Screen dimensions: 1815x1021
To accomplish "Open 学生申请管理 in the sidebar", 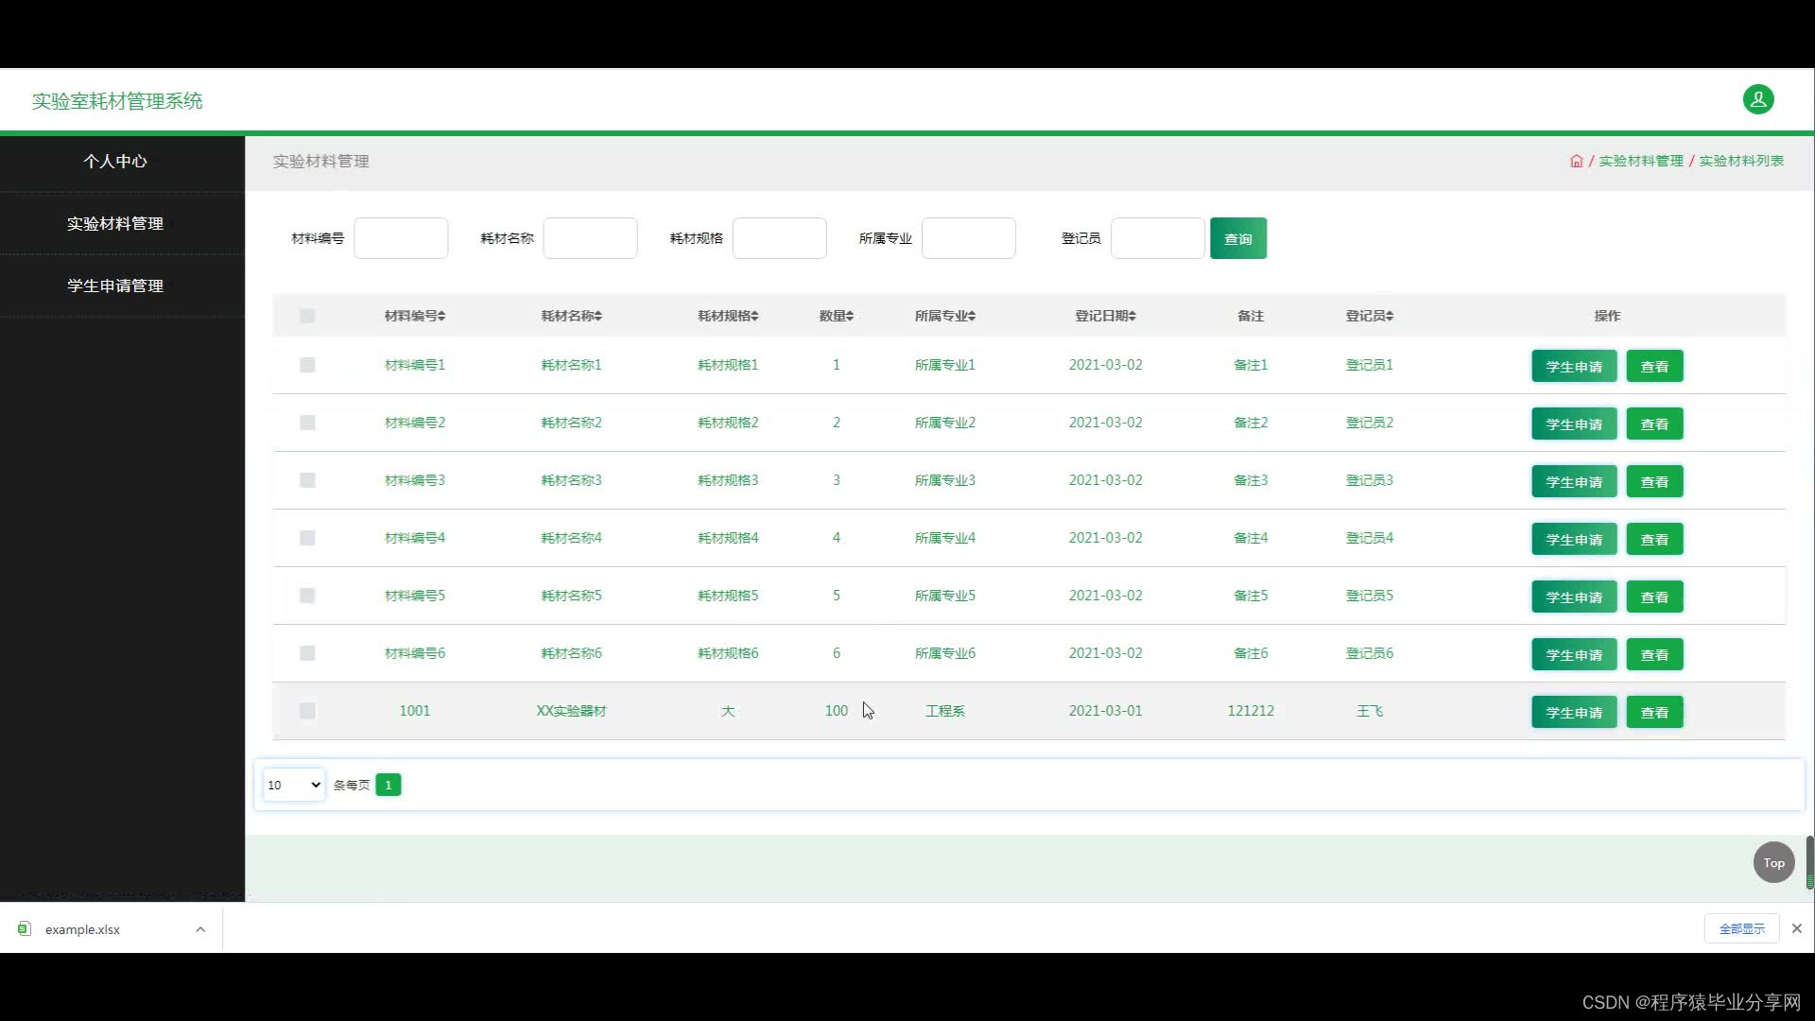I will (x=115, y=286).
